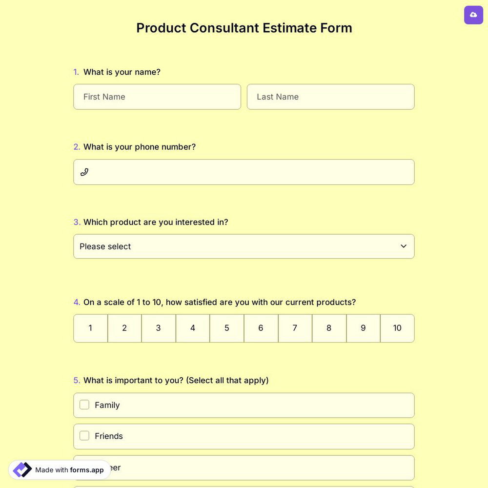Click the 'Made with forms.app' badge

[59, 470]
